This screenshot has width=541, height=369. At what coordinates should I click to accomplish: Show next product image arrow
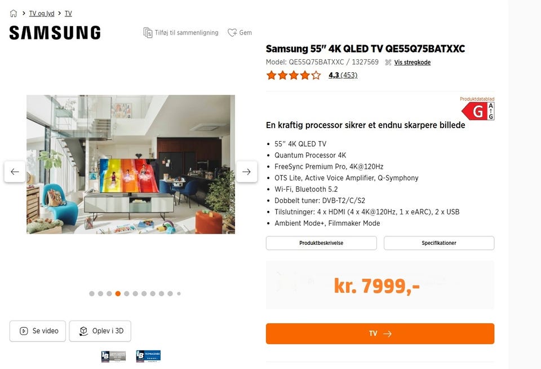pos(246,172)
